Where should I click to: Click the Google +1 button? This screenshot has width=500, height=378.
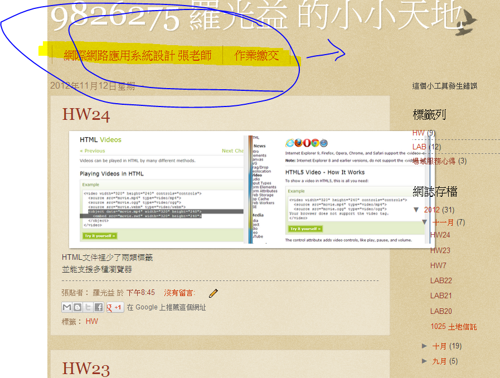click(115, 308)
